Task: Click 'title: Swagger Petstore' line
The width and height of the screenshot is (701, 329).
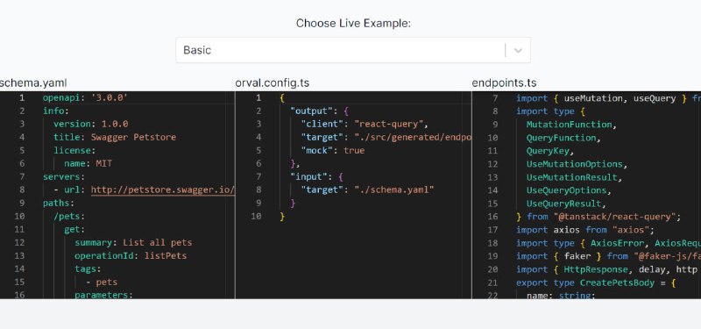Action: click(x=115, y=137)
